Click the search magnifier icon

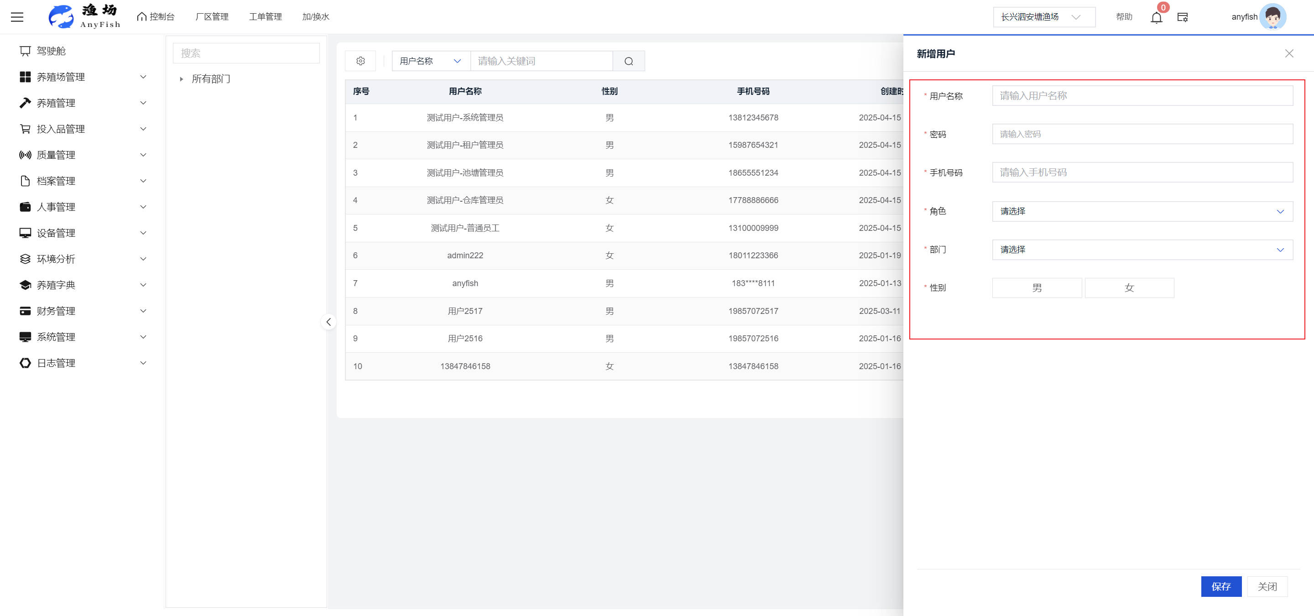coord(628,61)
